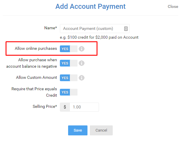This screenshot has width=182, height=143.
Task: Click the Allow Custom Amount label text
Action: tap(36, 77)
